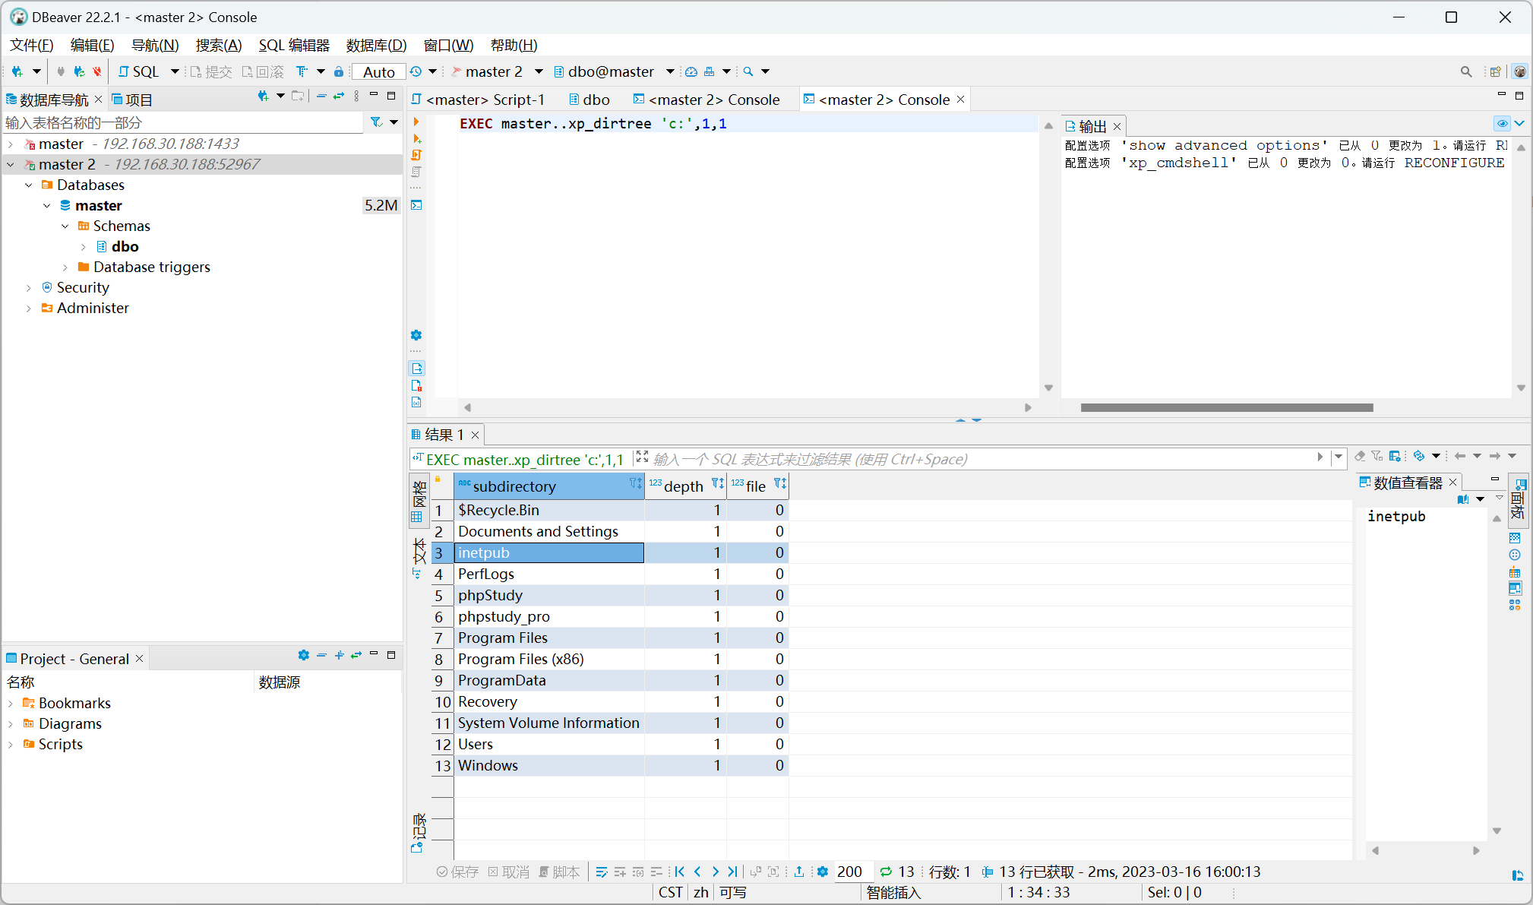The height and width of the screenshot is (905, 1533).
Task: Click the SQL result filter expression field
Action: click(982, 459)
